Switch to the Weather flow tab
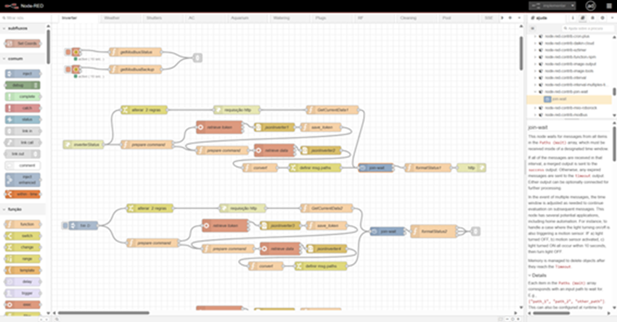The image size is (617, 322). [x=112, y=17]
